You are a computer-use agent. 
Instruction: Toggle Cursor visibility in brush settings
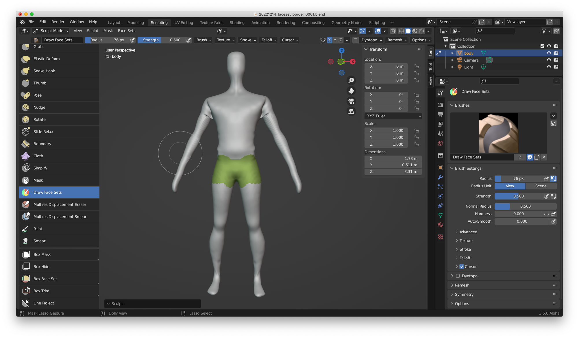(x=461, y=266)
